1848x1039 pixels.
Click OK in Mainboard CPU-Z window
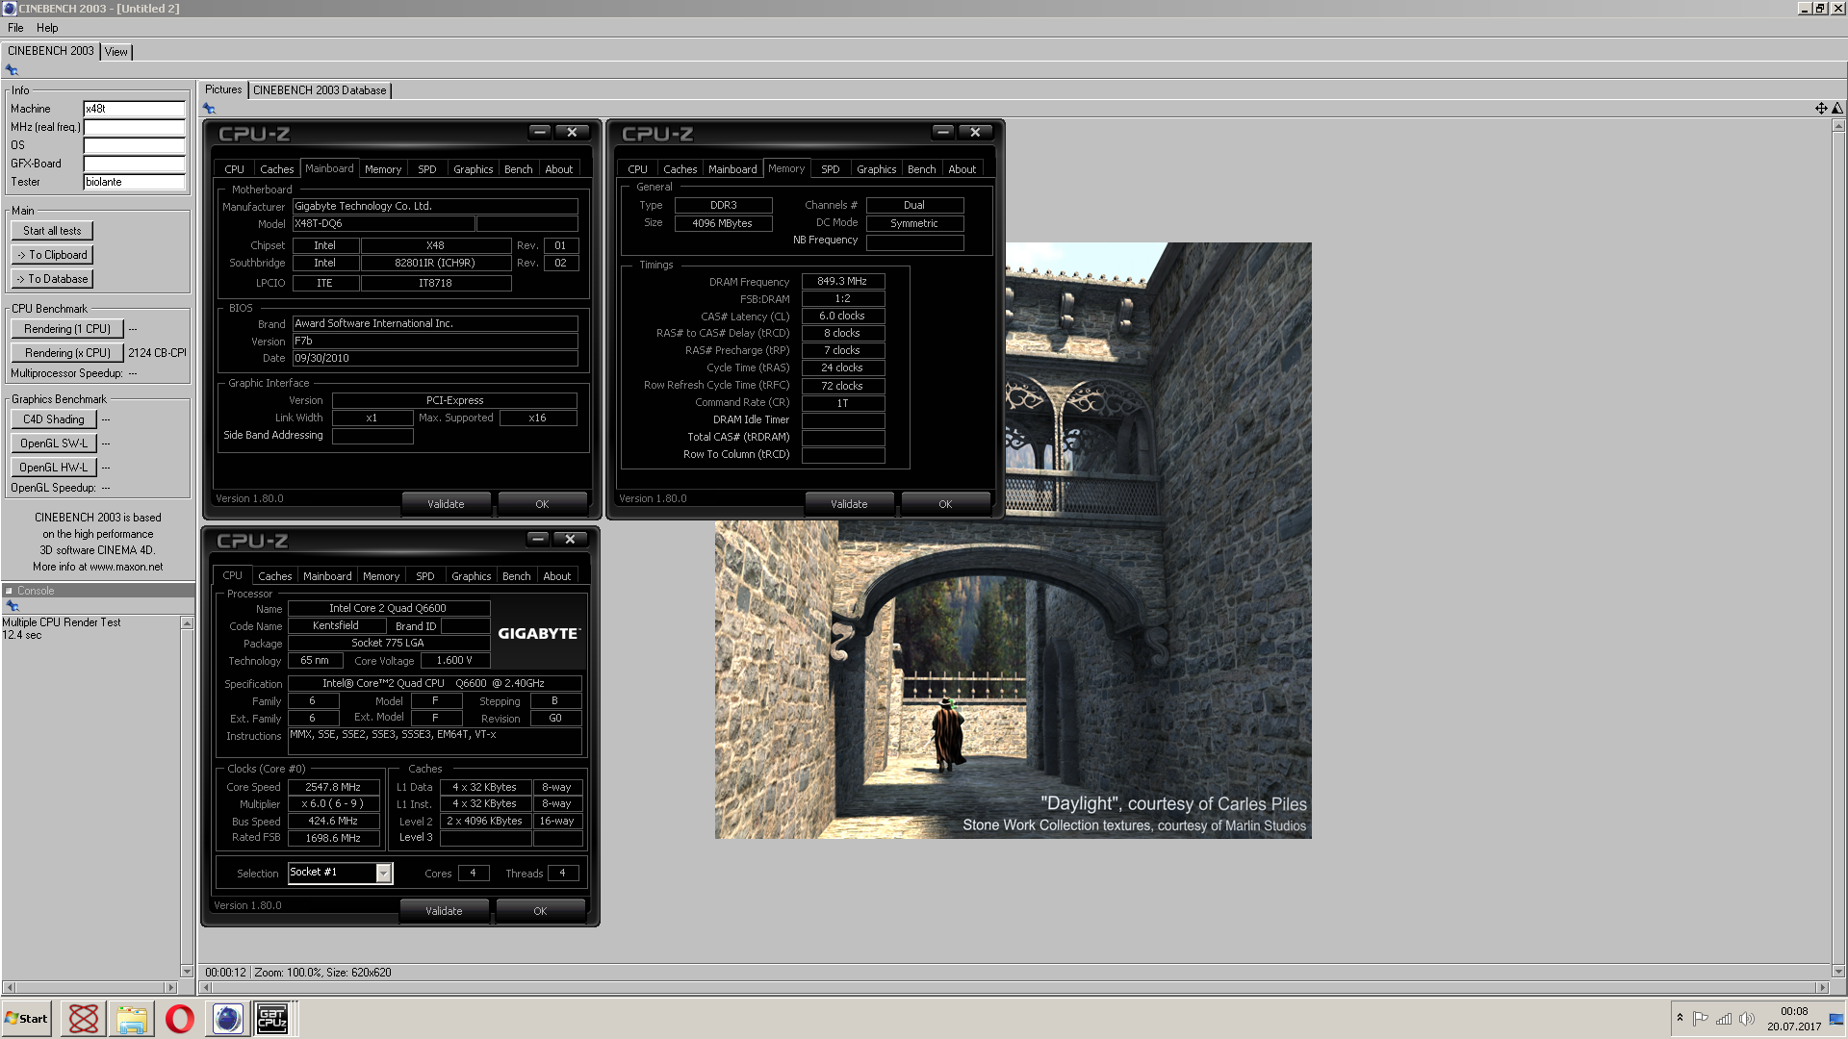542,504
